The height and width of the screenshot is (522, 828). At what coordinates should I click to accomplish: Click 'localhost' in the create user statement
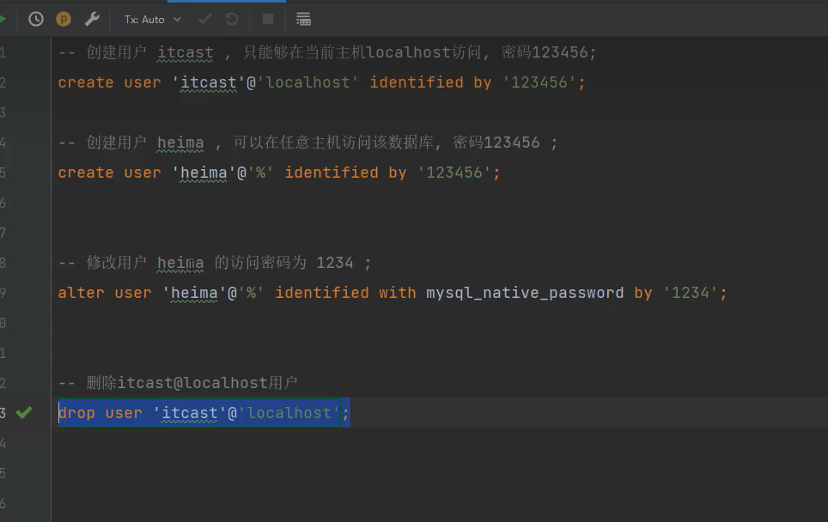pos(307,83)
